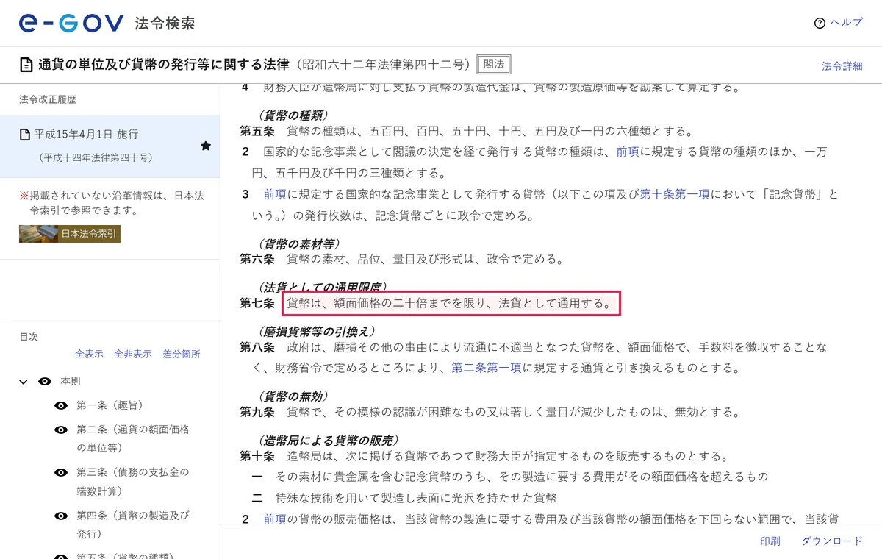Image resolution: width=882 pixels, height=559 pixels.
Task: Click the document icon beside the law title
Action: click(x=26, y=65)
